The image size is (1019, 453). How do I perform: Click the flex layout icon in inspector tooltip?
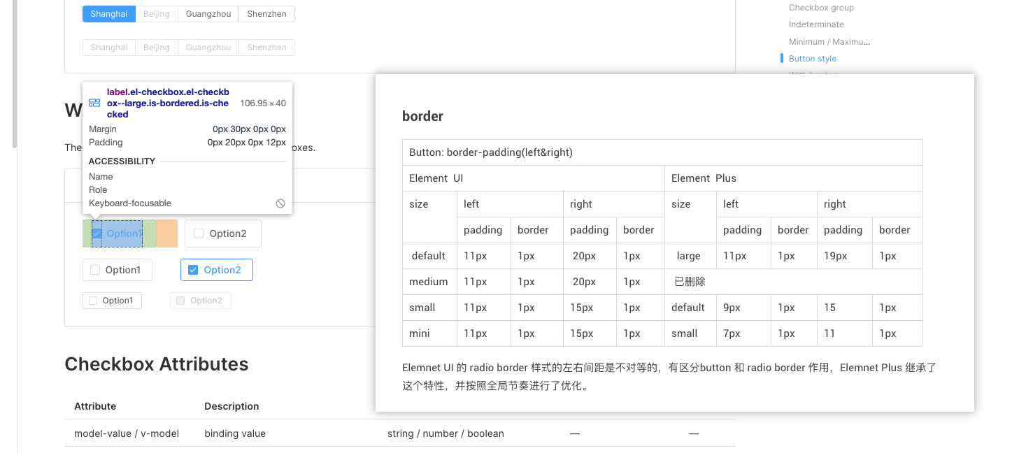coord(94,103)
